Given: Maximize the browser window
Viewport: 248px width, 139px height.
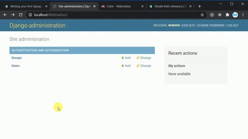Looking at the screenshot, I should pyautogui.click(x=232, y=4).
